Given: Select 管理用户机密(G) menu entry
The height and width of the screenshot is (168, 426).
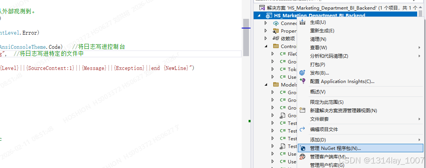Looking at the screenshot, I should tap(361, 165).
